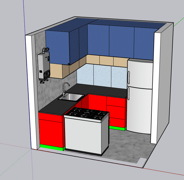This screenshot has width=184, height=180.
Task: Click the exhaust pipe atop the water heater
Action: point(45,50)
